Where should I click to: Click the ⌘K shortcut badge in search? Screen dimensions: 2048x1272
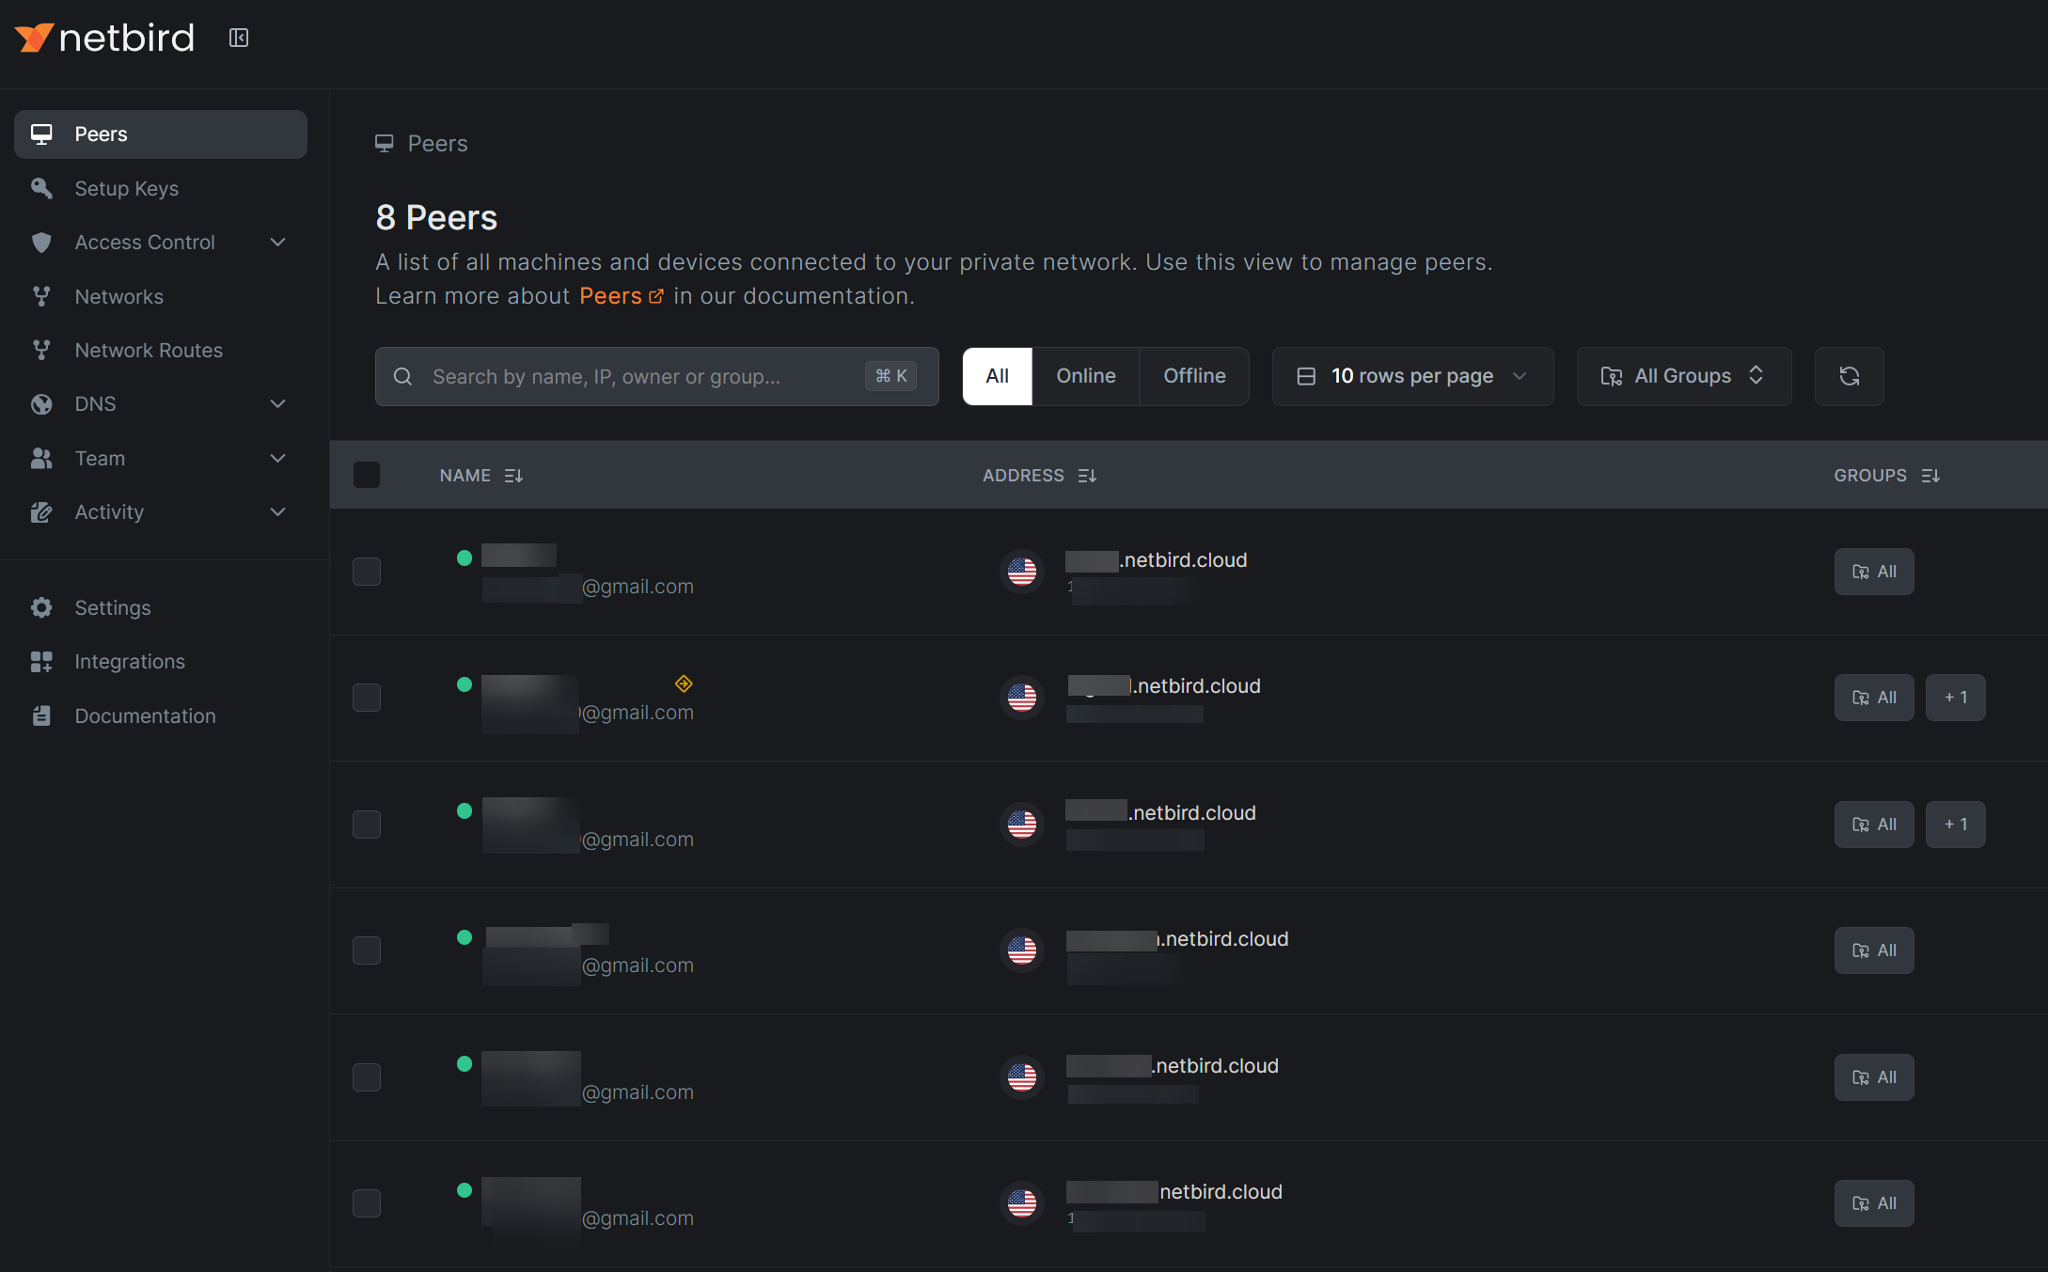[890, 376]
